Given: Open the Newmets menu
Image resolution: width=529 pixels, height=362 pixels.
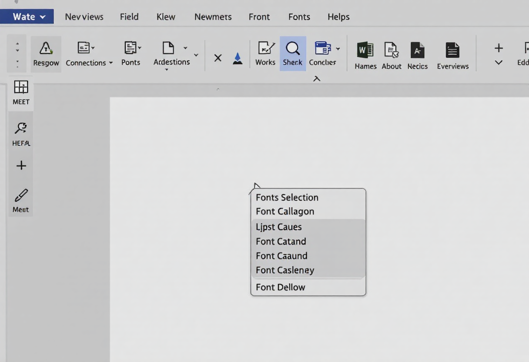Looking at the screenshot, I should coord(213,17).
